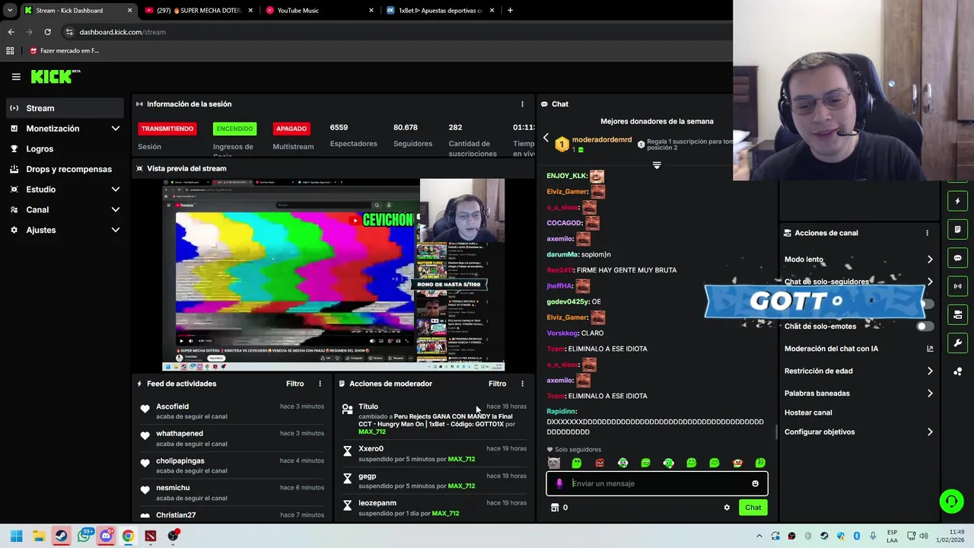This screenshot has height=548, width=974.
Task: Open the notes document icon in the right sidebar
Action: [x=957, y=229]
